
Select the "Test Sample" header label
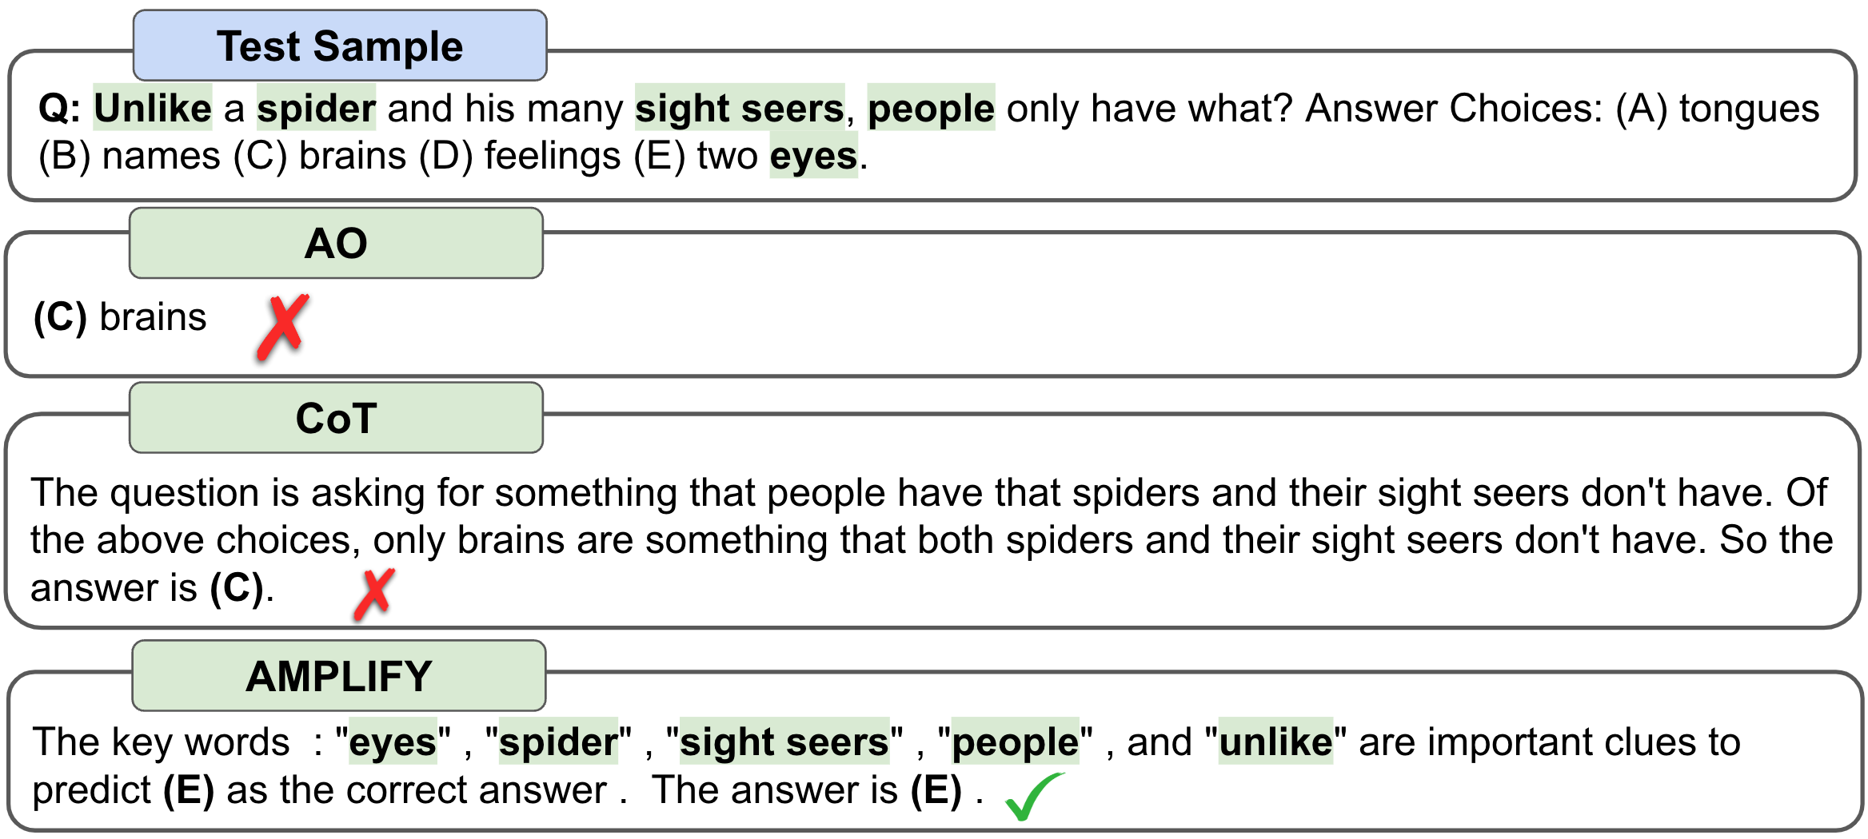340,46
